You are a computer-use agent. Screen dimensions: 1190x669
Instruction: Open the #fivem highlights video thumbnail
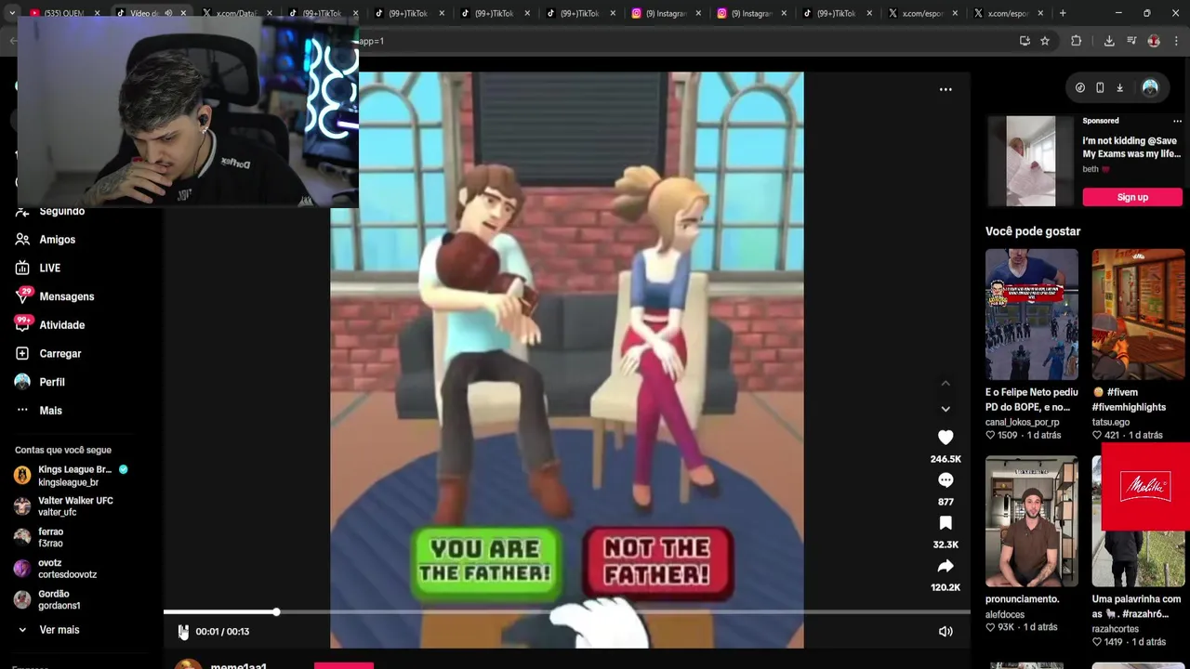(1138, 314)
